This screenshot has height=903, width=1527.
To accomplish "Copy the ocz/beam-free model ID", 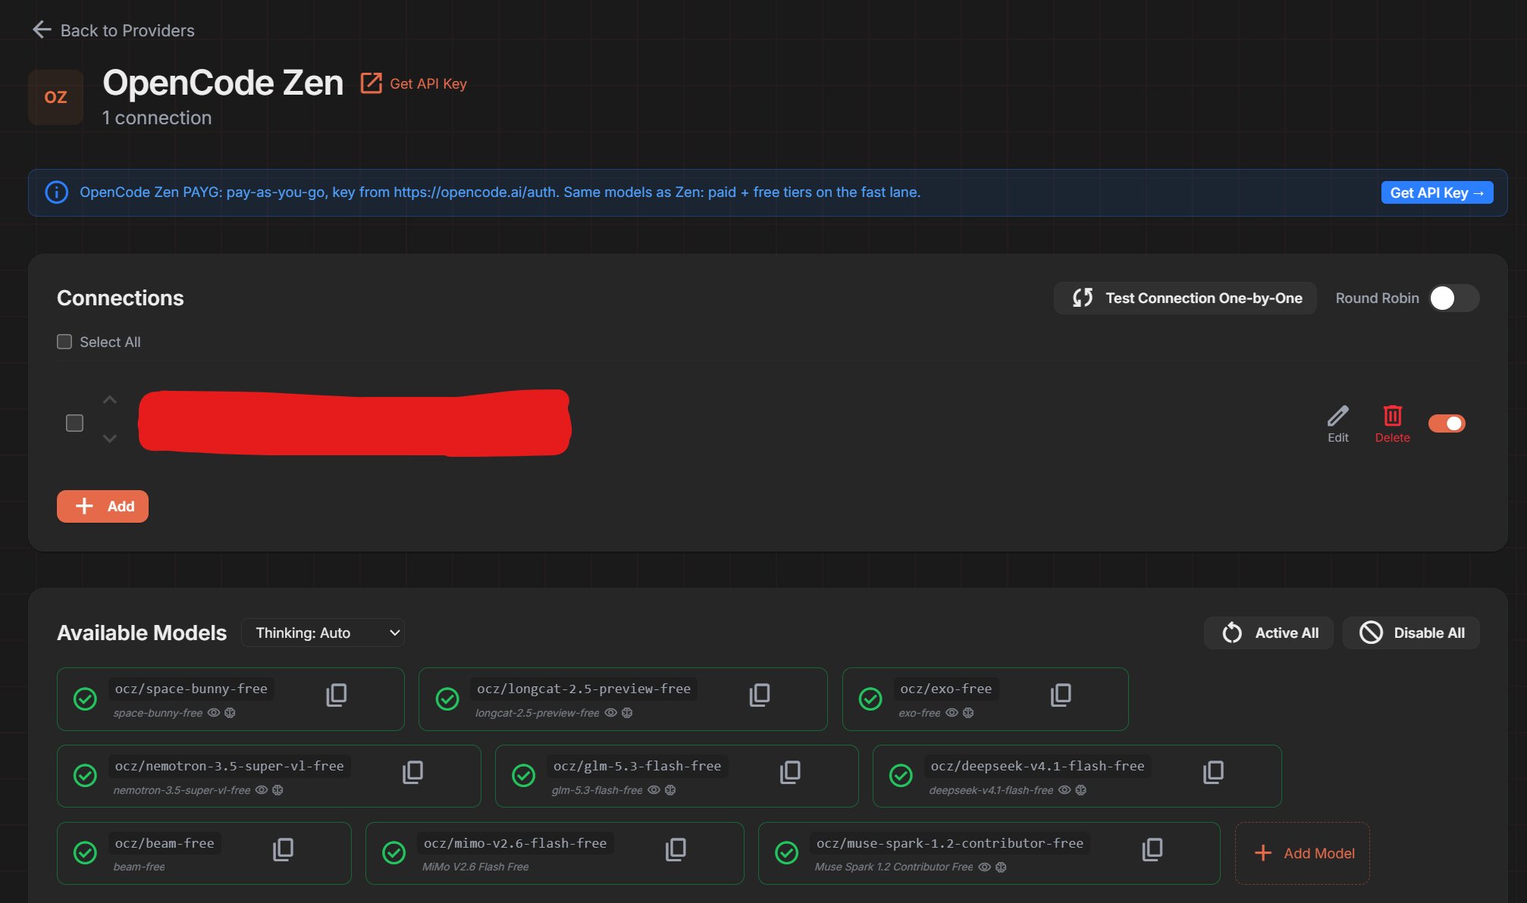I will click(284, 849).
